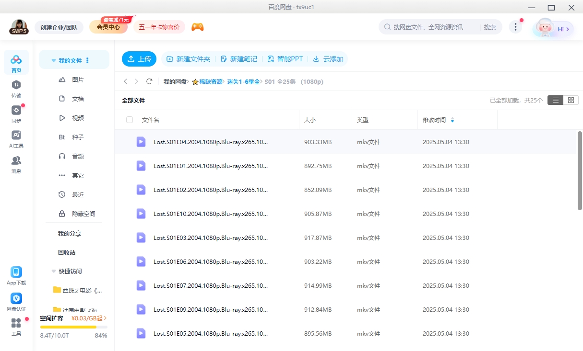The width and height of the screenshot is (583, 351).
Task: Tick the select-all checkbox beside 文件名
Action: (x=130, y=120)
